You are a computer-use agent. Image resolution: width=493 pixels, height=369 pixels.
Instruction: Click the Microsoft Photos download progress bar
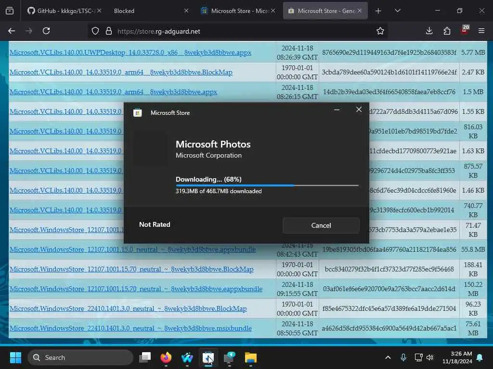pyautogui.click(x=267, y=185)
